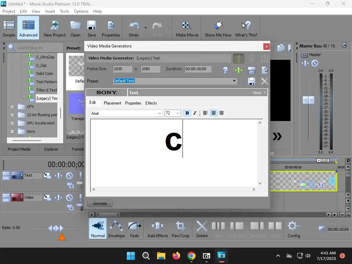Screen dimensions: 352x264
Task: Mute the Video track
Action: (x=69, y=197)
